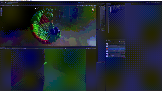Switch to the Console tab
The width and height of the screenshot is (162, 91).
tap(108, 41)
